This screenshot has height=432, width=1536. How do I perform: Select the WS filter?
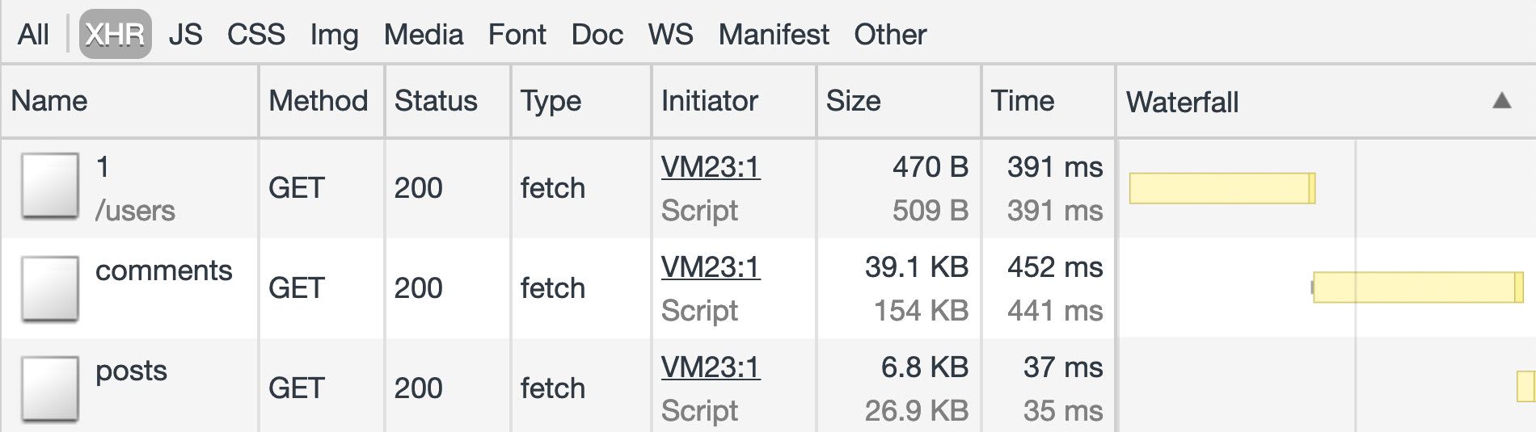[x=670, y=35]
